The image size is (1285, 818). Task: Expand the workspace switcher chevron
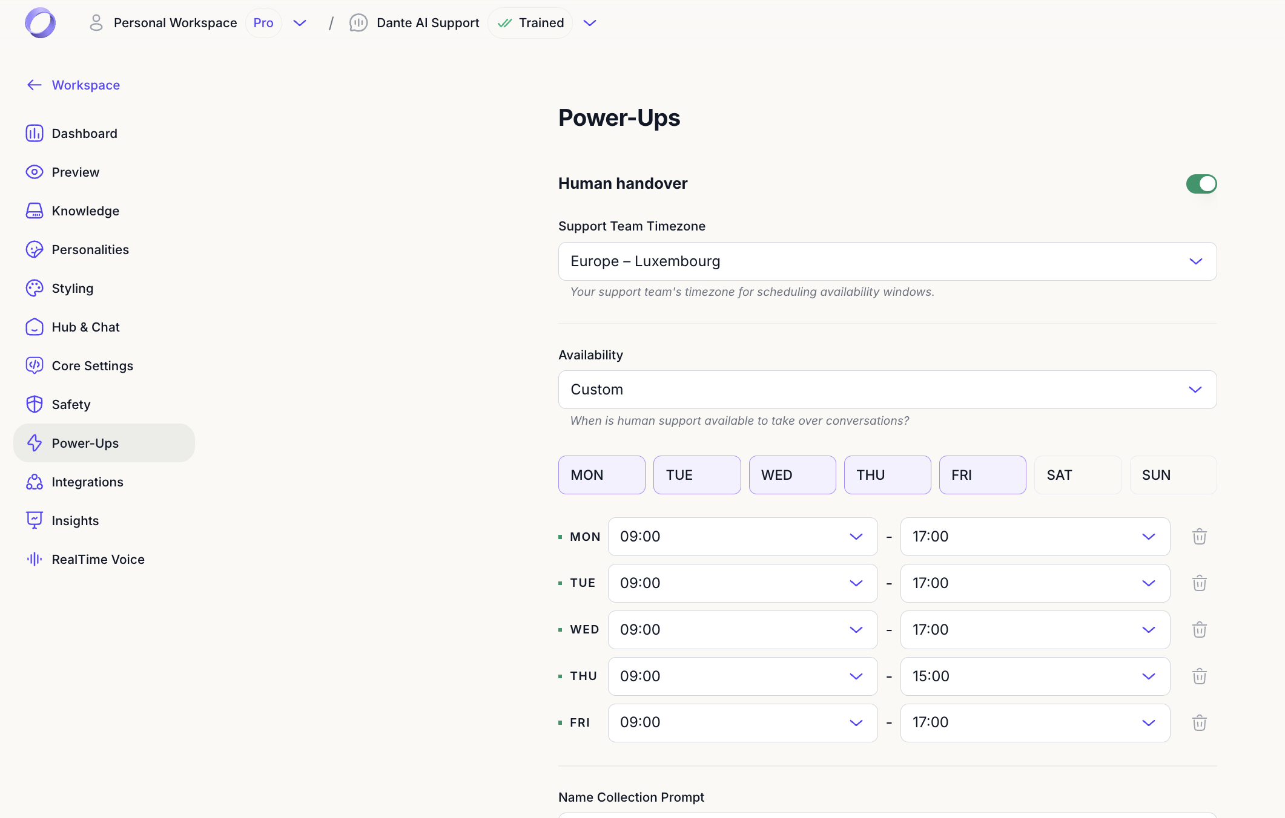pos(300,23)
